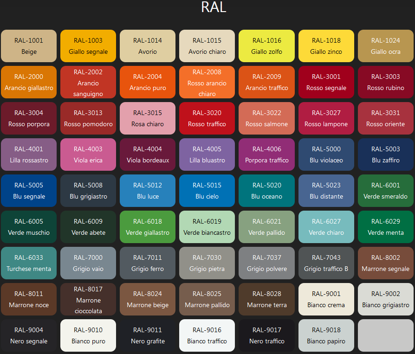The width and height of the screenshot is (415, 354).
Task: Choose RAL-6005 Verde muschio tile
Action: point(29,227)
